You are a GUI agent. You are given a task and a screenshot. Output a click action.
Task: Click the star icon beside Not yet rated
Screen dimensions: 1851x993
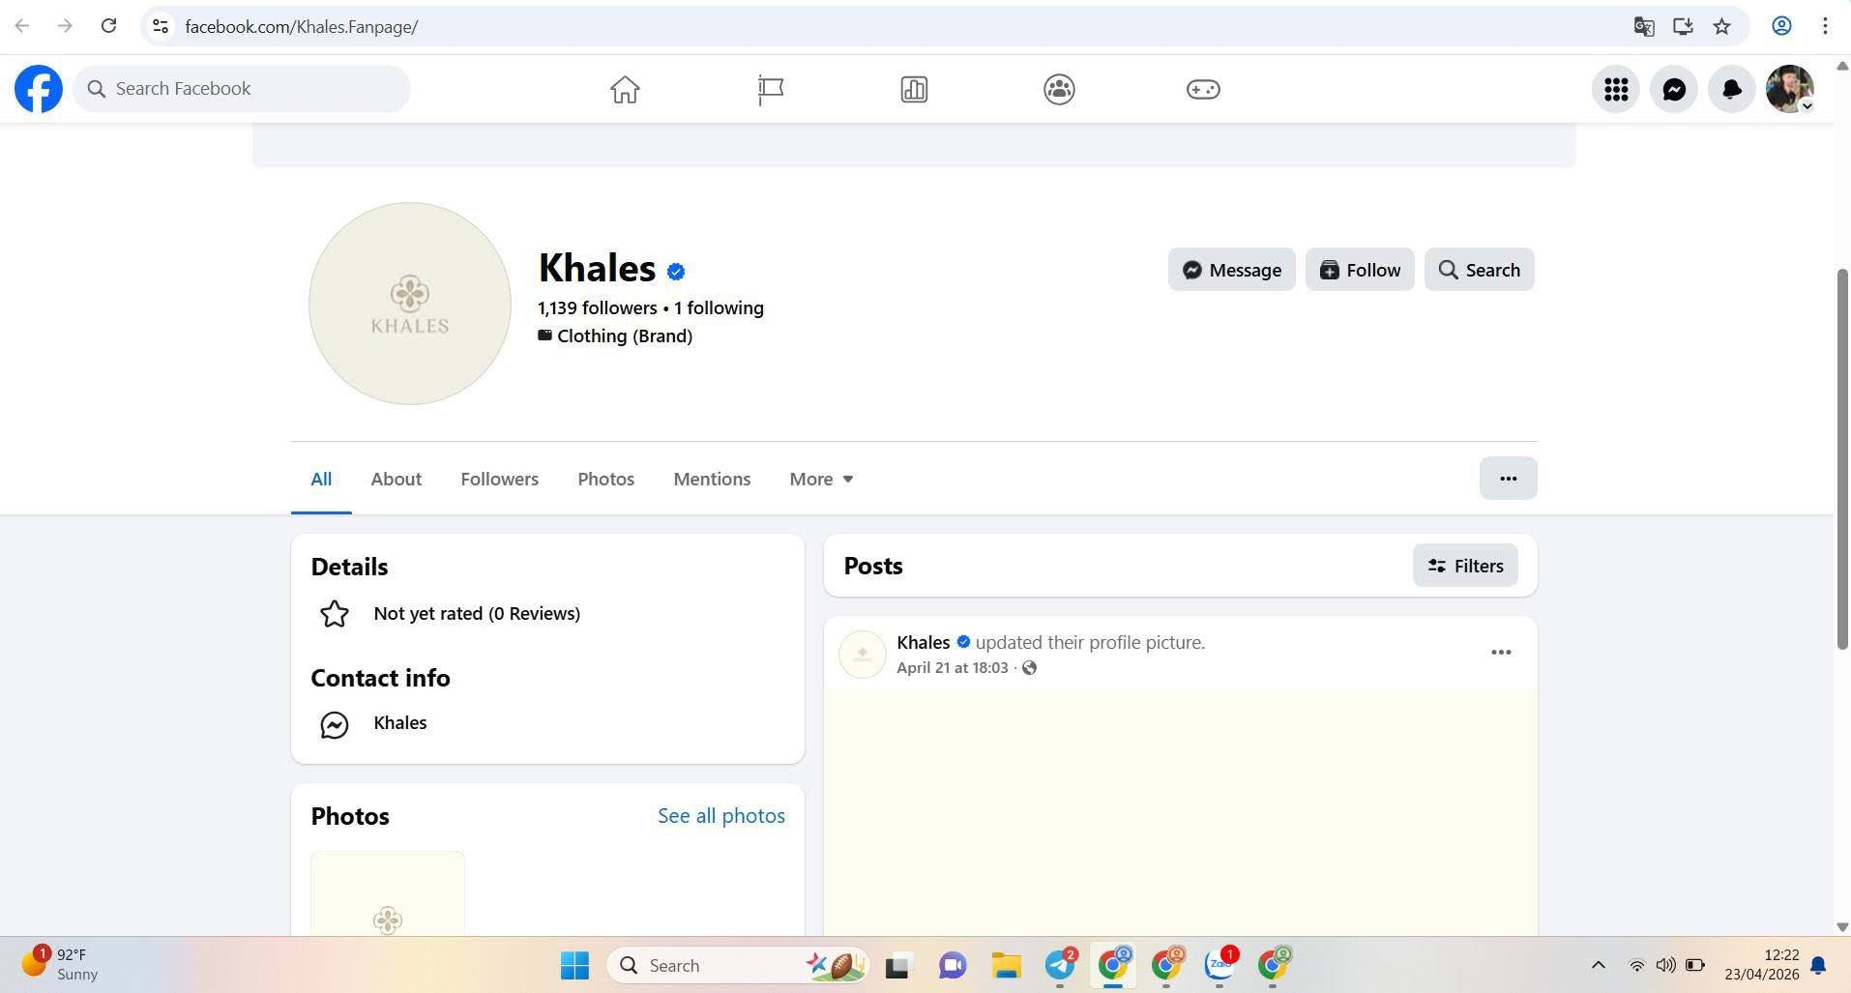pos(335,614)
